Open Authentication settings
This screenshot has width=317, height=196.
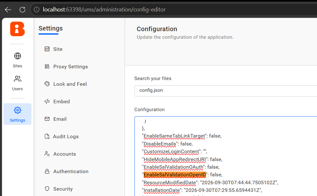coord(71,171)
